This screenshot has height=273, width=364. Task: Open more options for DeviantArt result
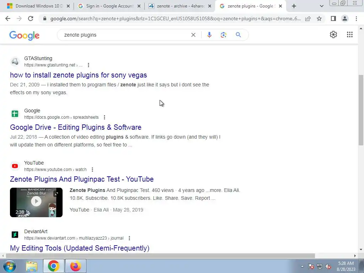point(129,238)
